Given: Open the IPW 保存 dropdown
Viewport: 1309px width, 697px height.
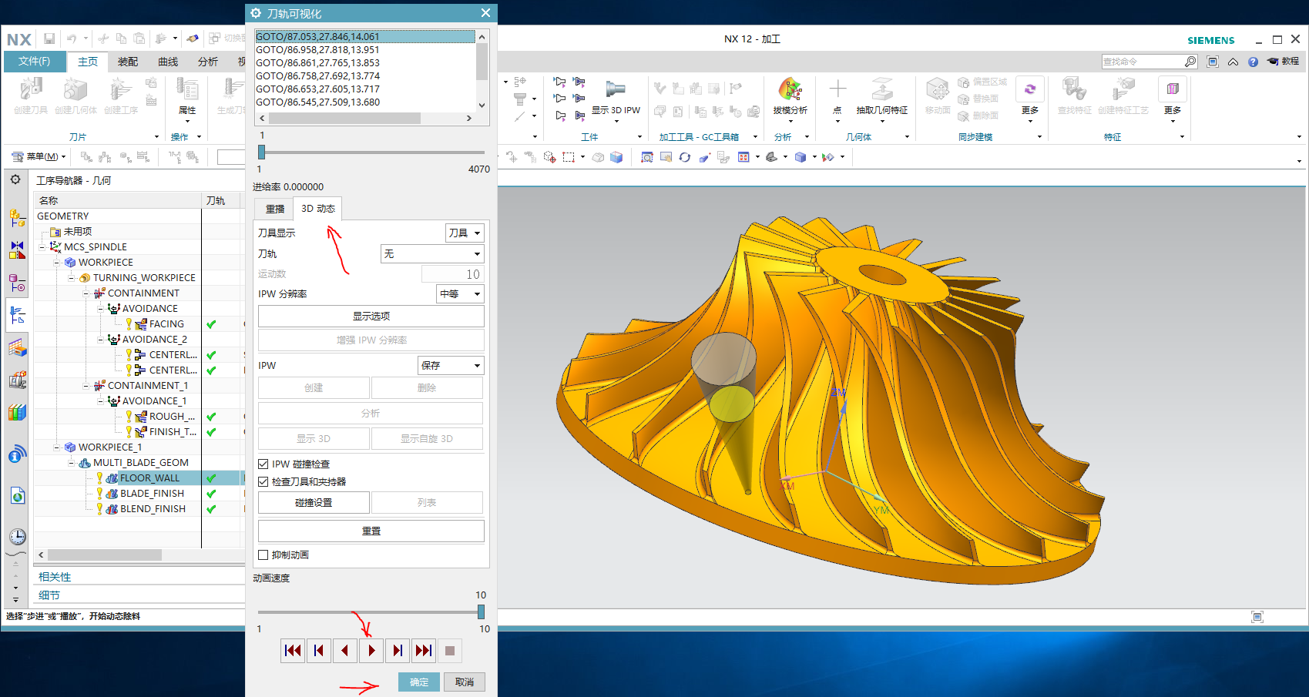Looking at the screenshot, I should [451, 366].
